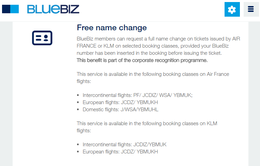Click the bullet before Domestic flights
The height and width of the screenshot is (166, 260).
(x=78, y=110)
